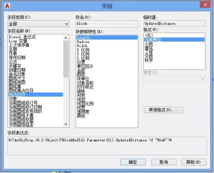Select '科学' format option
Screen dimensions: 214x173
coord(148,60)
